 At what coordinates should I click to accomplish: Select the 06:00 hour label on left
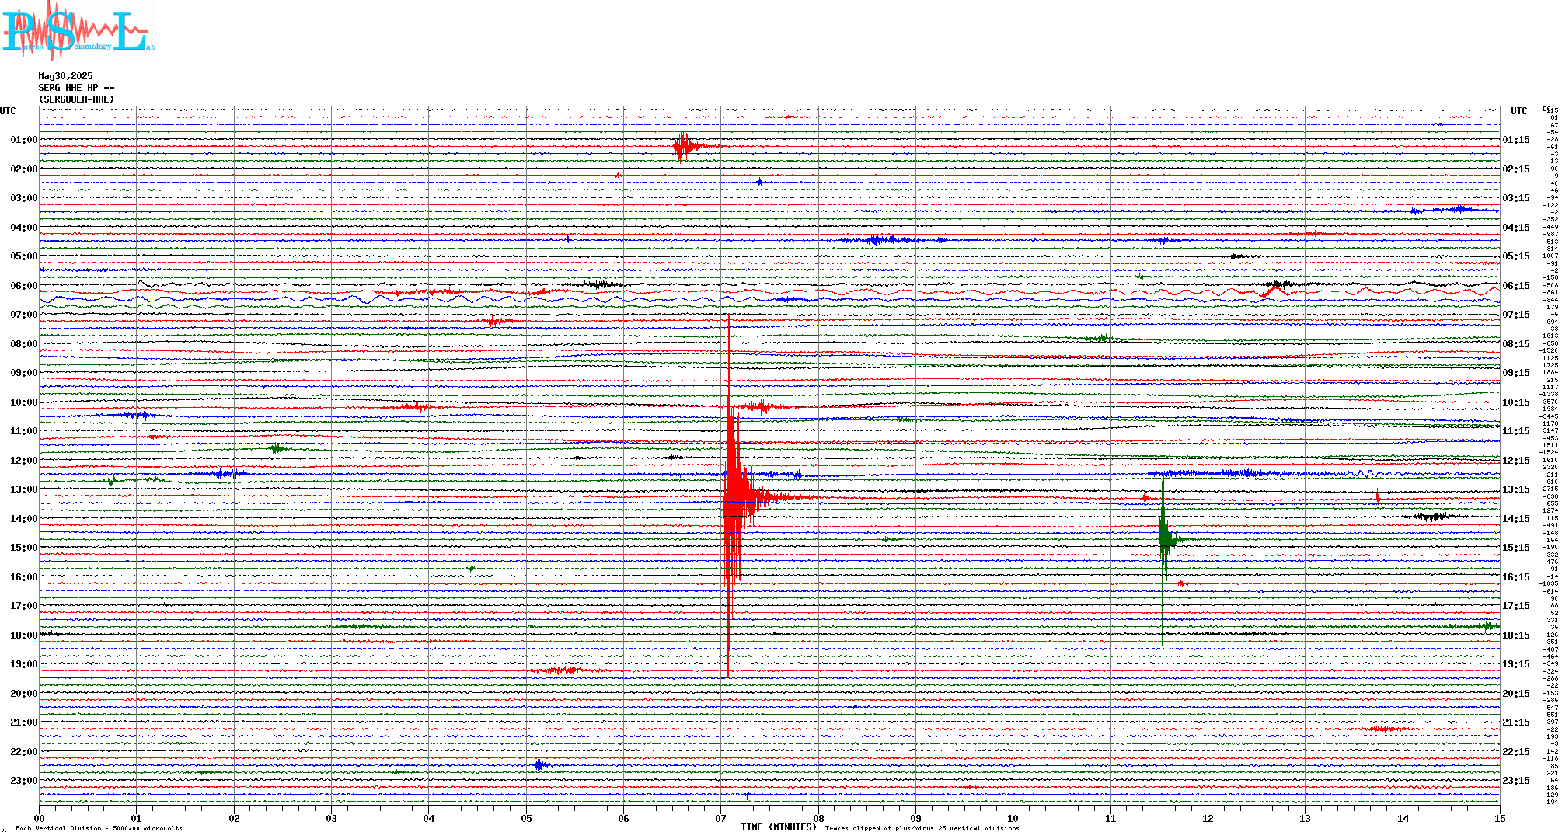point(23,286)
